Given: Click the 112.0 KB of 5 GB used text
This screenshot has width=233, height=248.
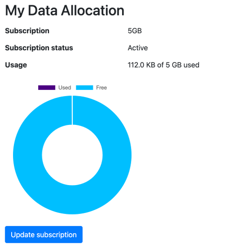Looking at the screenshot, I should [164, 65].
